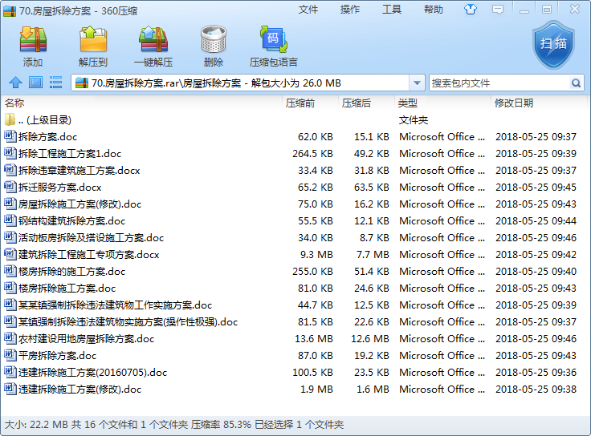The height and width of the screenshot is (436, 591).
Task: Click the 一键解压 one-click extract icon
Action: [x=153, y=46]
